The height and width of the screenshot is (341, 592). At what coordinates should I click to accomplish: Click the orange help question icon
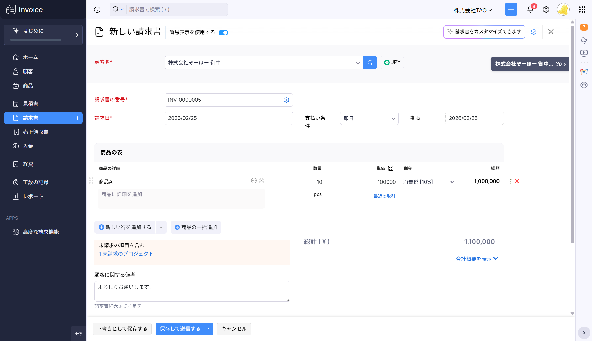[584, 27]
